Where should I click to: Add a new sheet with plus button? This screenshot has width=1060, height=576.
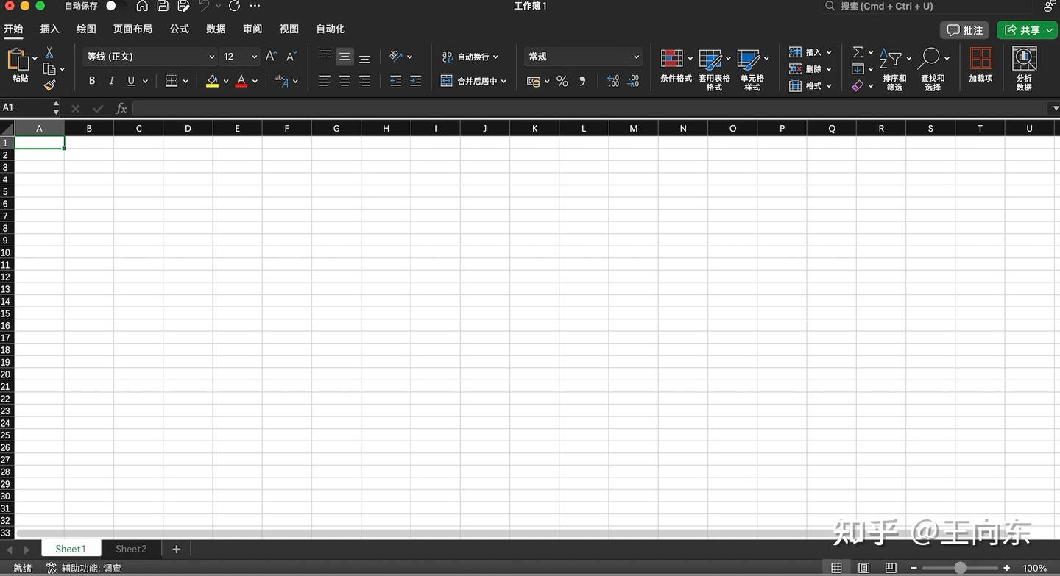tap(176, 549)
